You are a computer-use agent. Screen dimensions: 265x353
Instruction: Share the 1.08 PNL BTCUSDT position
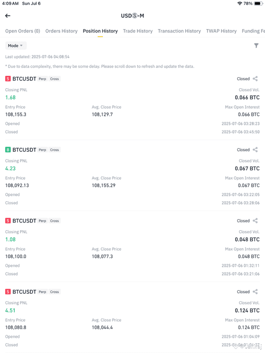[x=255, y=221]
